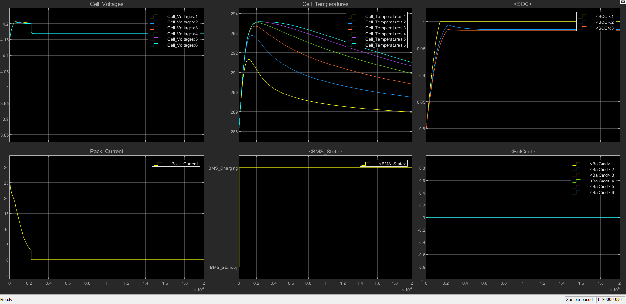Click the green Cell_Temperatures:4 legend line icon

[x=352, y=34]
